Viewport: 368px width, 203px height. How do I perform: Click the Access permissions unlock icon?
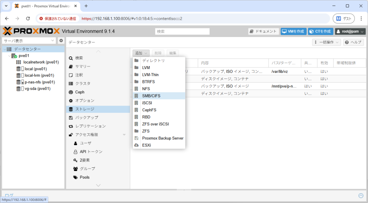(71, 135)
